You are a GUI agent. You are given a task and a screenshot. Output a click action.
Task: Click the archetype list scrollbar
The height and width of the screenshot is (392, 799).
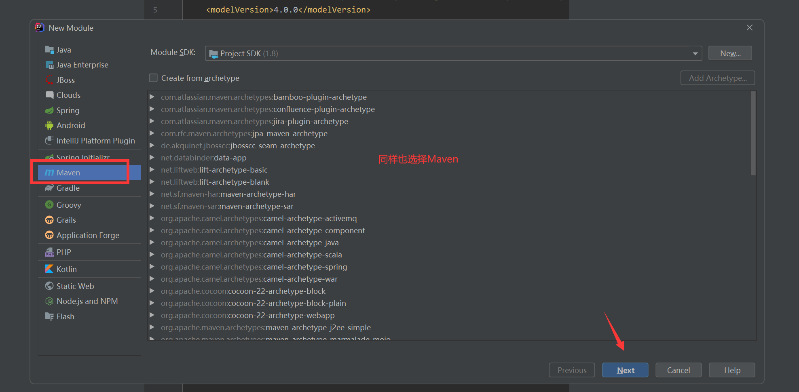coord(753,133)
